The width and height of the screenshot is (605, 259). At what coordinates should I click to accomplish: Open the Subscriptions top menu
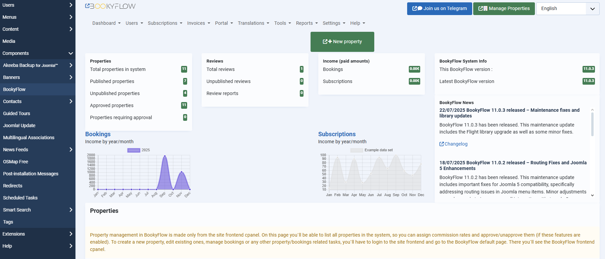coord(165,23)
